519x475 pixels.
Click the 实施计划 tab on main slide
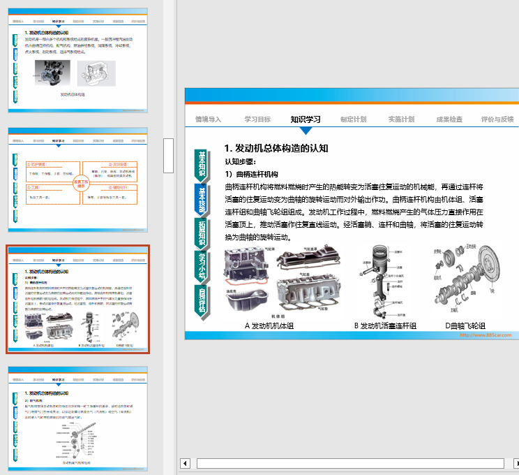tap(401, 119)
